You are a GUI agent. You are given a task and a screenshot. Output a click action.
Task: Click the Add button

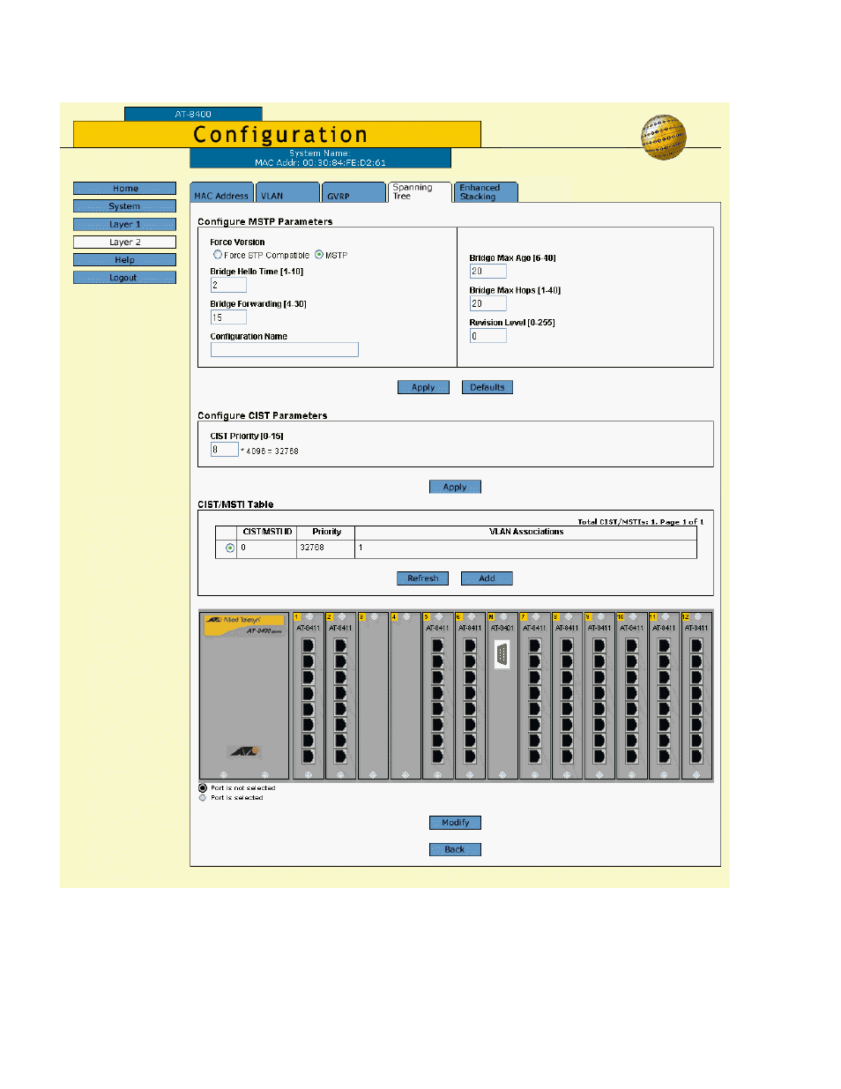click(487, 578)
